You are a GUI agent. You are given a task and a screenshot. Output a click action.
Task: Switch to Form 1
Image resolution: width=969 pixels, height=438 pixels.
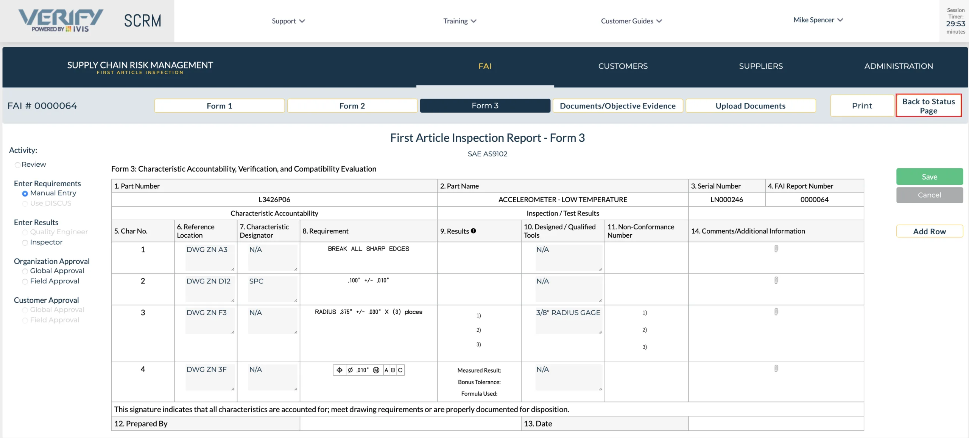(219, 106)
